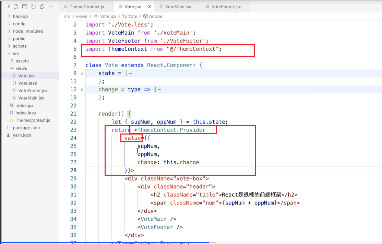Image resolution: width=382 pixels, height=244 pixels.
Task: Open VoteMain.jsx in the file tree
Action: 31,98
